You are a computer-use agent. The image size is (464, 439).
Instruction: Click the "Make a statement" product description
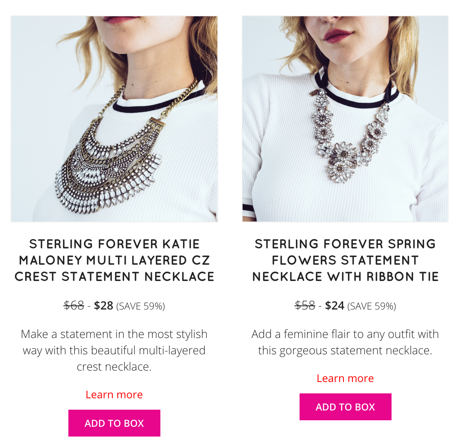[x=114, y=351]
